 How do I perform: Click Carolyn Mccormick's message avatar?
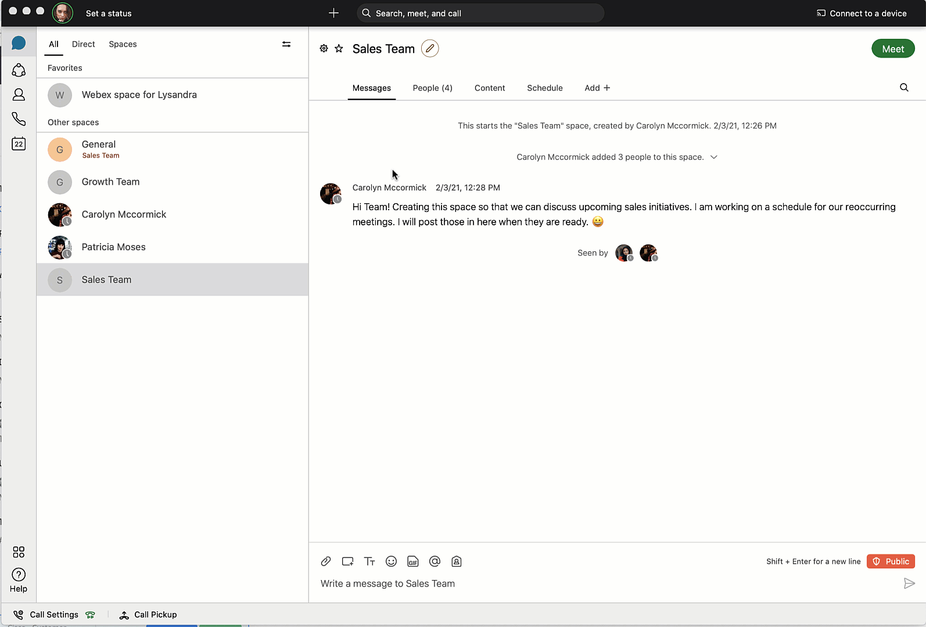tap(331, 194)
